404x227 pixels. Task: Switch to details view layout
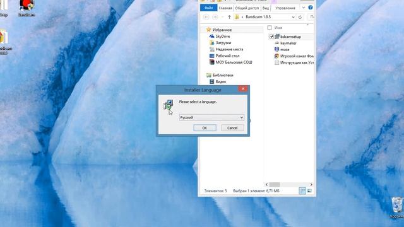(x=302, y=190)
